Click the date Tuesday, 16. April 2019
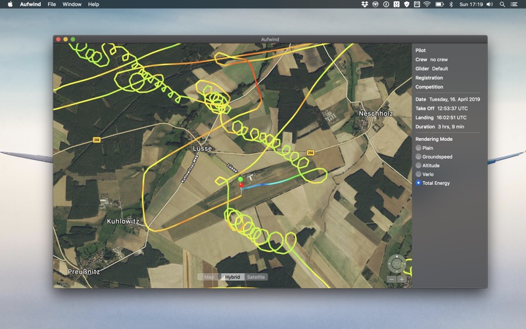Screen dimensions: 526x329 (454, 99)
